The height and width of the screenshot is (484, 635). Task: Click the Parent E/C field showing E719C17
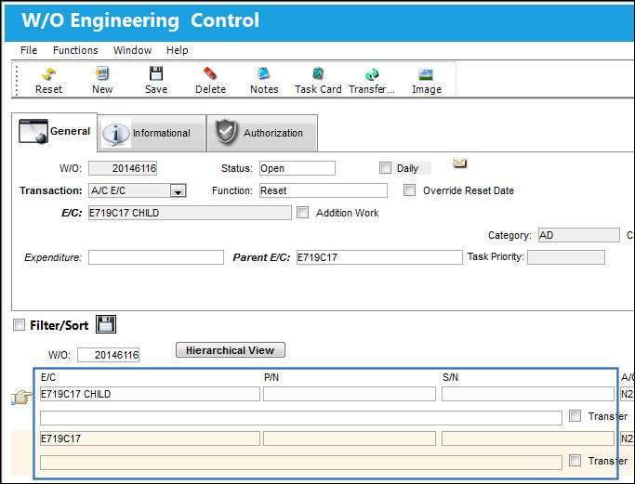click(x=379, y=257)
